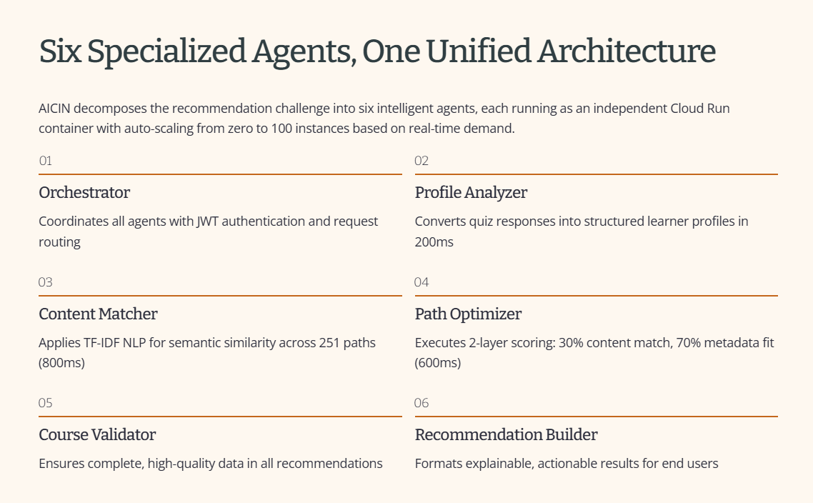The height and width of the screenshot is (503, 813).
Task: Click the number label 06
Action: [422, 403]
